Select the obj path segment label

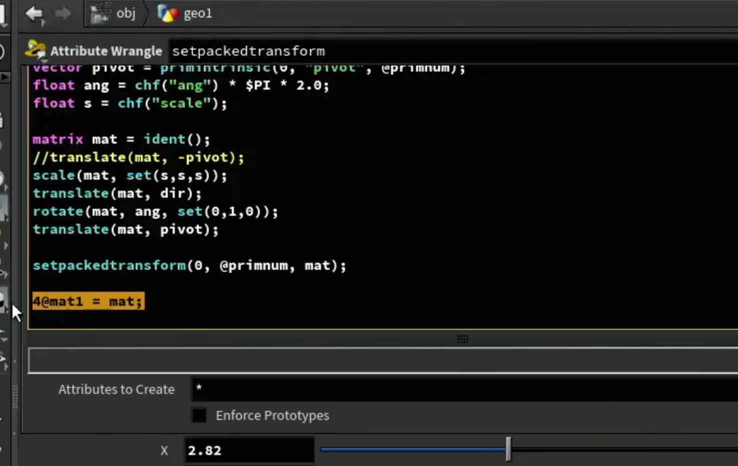point(126,13)
